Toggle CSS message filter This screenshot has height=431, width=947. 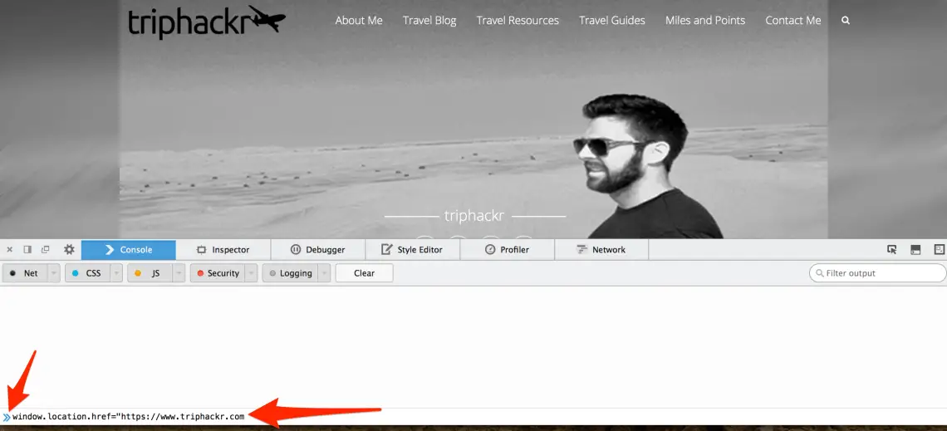click(87, 273)
